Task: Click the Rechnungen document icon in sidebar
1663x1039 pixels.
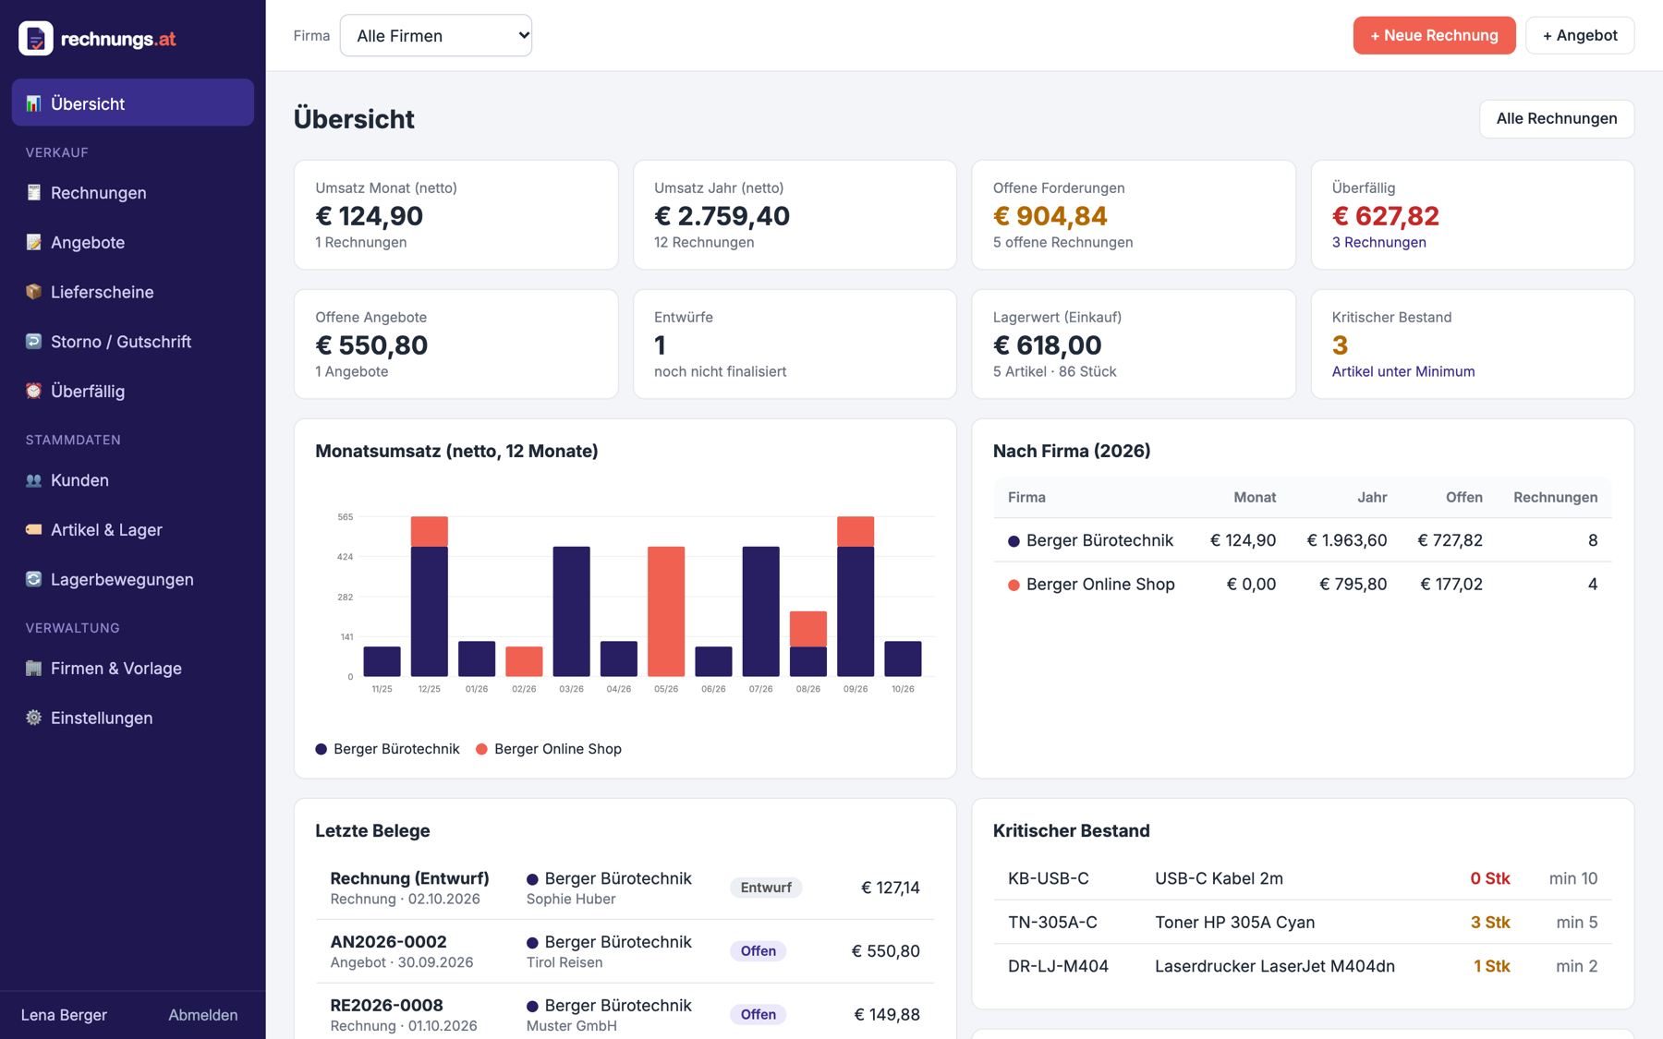Action: coord(33,192)
